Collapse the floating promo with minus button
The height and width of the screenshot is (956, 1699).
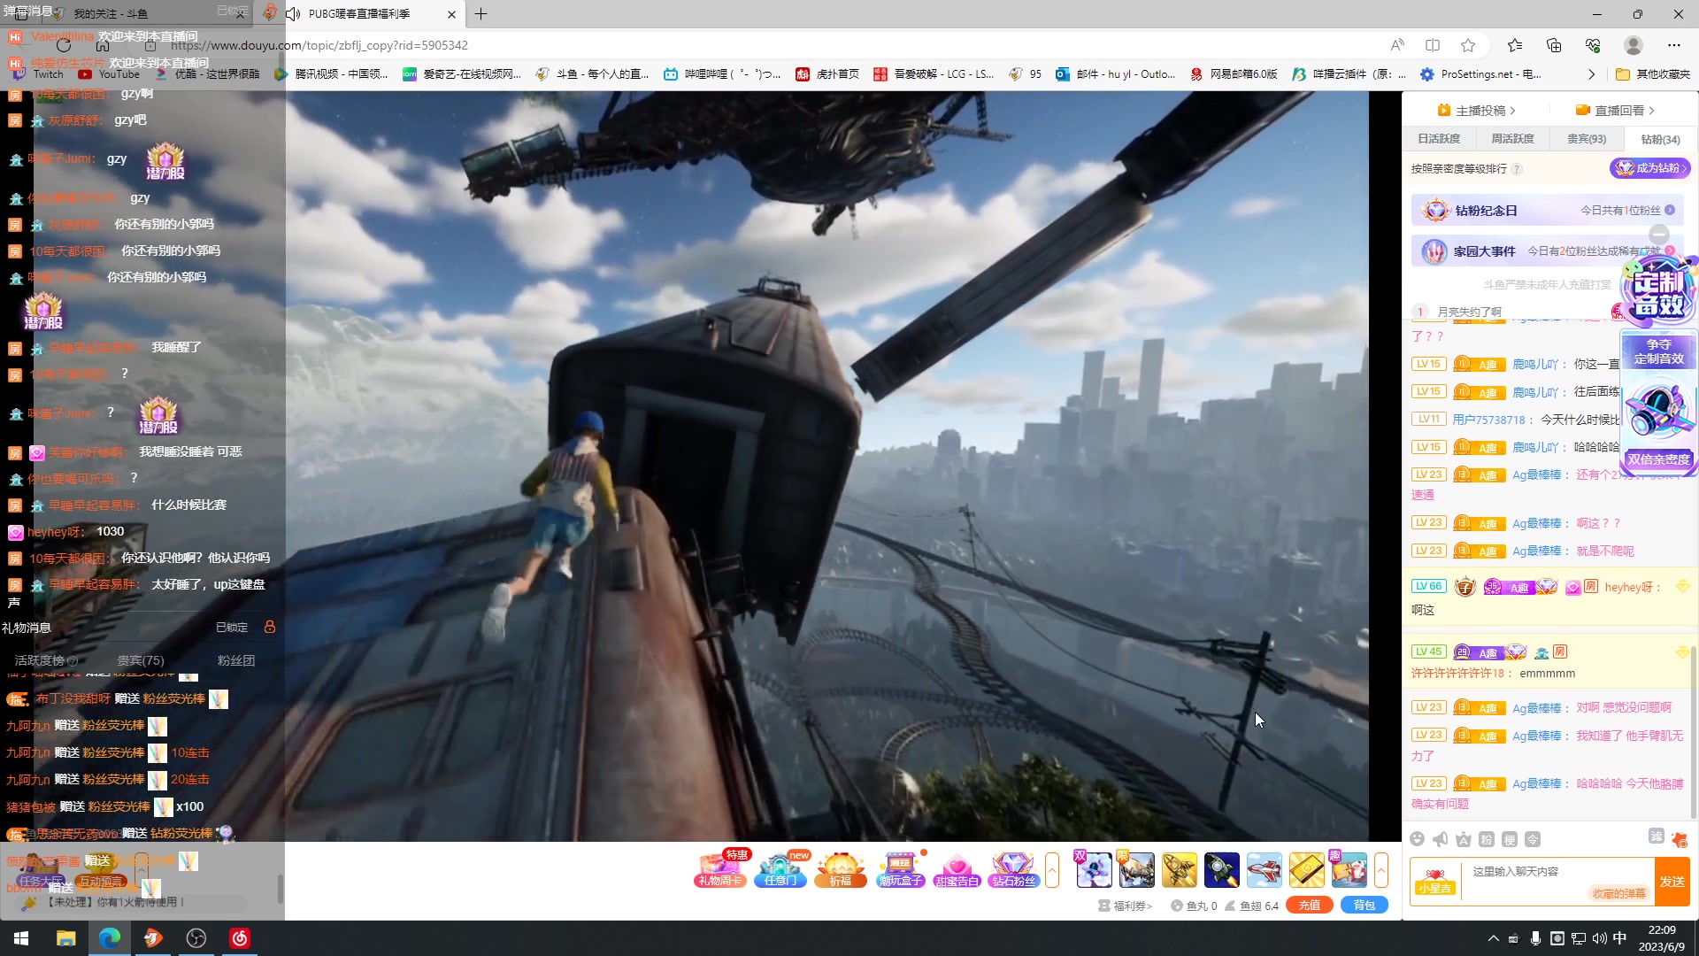point(1659,235)
